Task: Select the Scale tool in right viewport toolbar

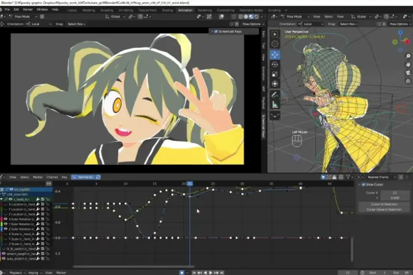Action: (275, 74)
